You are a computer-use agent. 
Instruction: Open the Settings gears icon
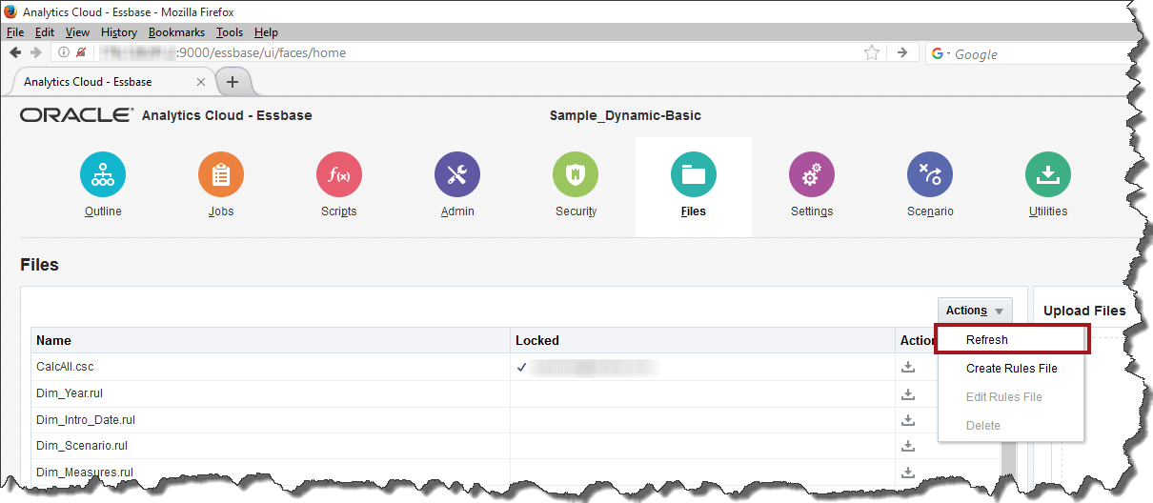pyautogui.click(x=812, y=175)
